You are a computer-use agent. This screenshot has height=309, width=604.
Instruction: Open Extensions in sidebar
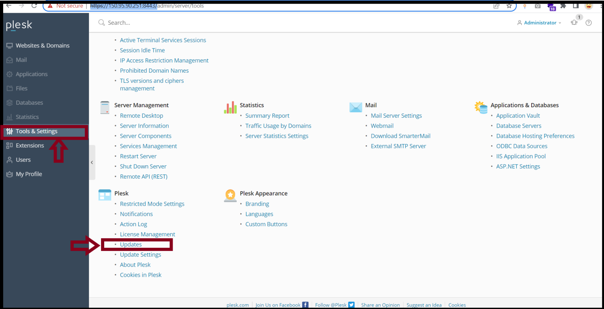(x=30, y=146)
